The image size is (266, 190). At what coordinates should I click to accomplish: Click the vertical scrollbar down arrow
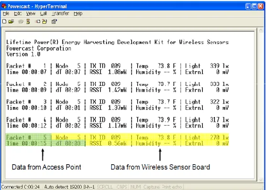click(261, 179)
